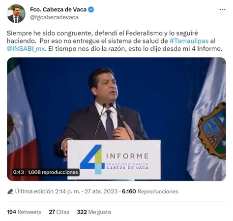Open the Fco. Cabeza de Vaca profile name
This screenshot has height=221, width=233.
click(x=58, y=9)
